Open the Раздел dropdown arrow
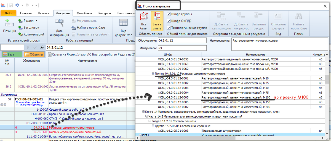The image size is (331, 141). pos(36,20)
